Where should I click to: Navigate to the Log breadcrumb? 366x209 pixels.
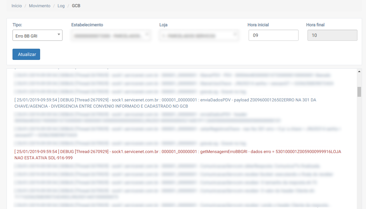point(61,6)
